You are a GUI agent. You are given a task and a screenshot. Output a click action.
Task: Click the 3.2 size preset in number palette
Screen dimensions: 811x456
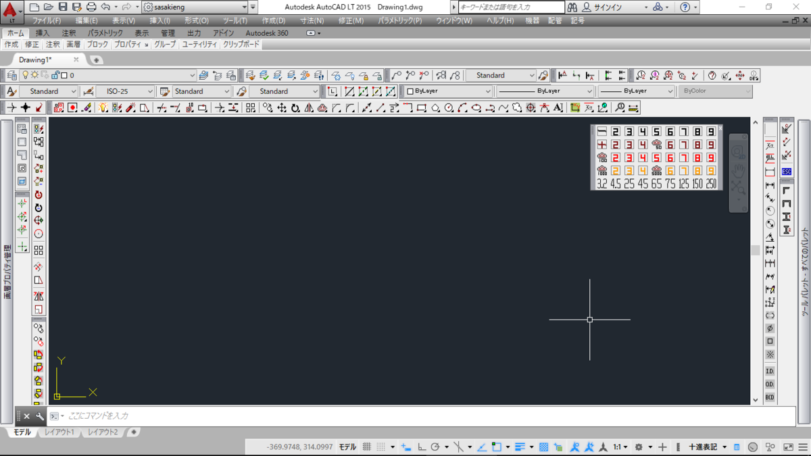tap(602, 183)
